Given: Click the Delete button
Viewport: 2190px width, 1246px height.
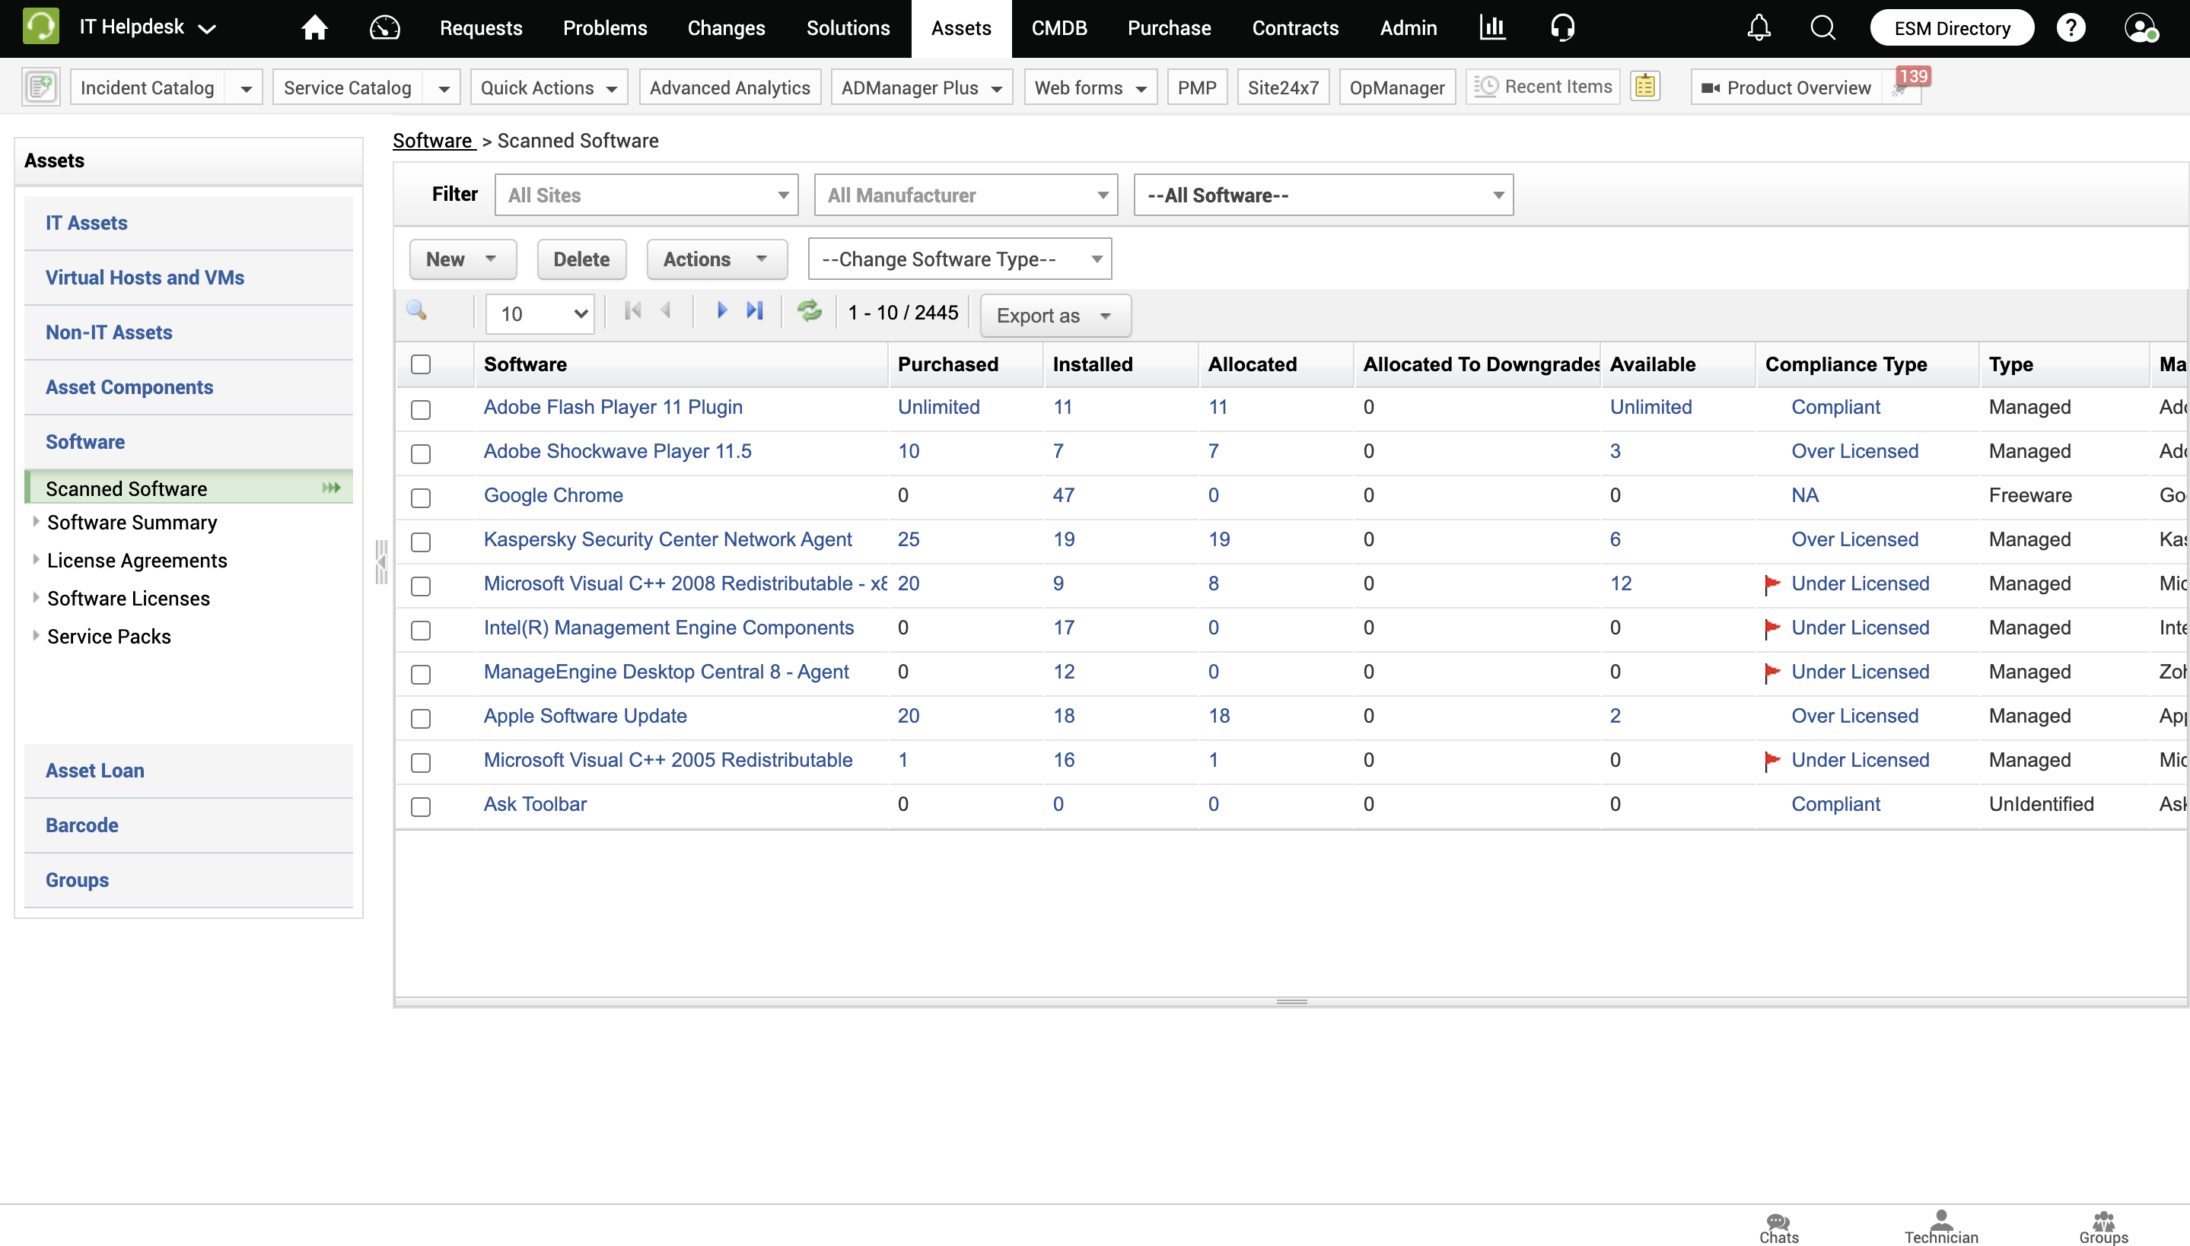Looking at the screenshot, I should (x=581, y=259).
